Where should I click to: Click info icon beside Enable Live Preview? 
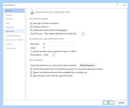[x=50, y=27]
